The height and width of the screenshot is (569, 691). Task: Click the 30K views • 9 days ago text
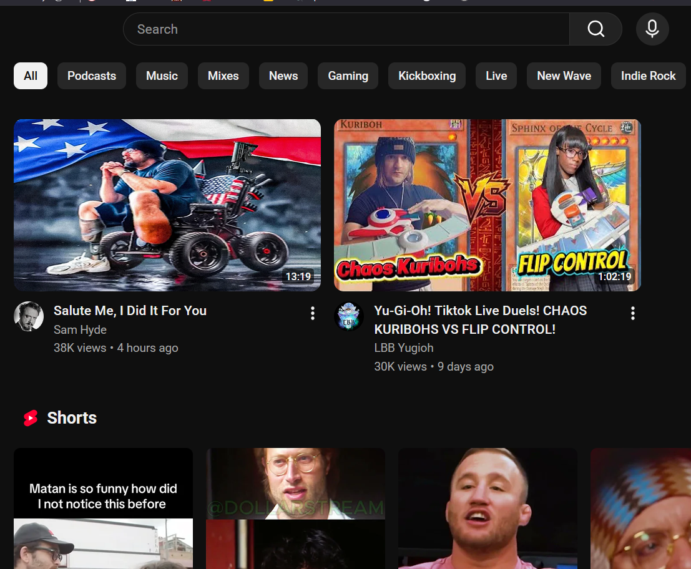point(434,366)
